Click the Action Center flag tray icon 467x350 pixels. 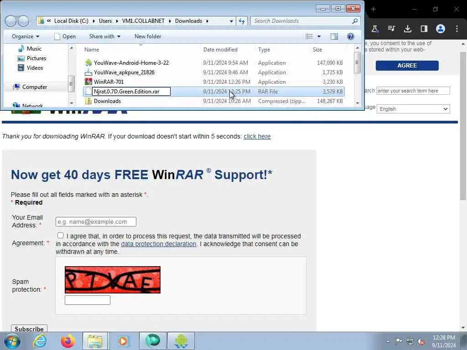[399, 341]
